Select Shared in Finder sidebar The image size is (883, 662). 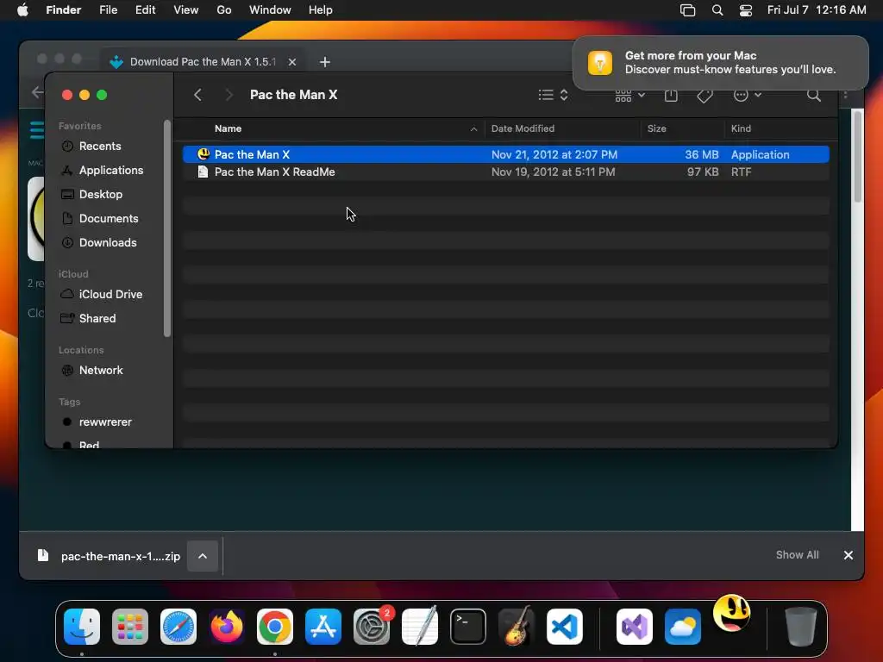coord(87,319)
